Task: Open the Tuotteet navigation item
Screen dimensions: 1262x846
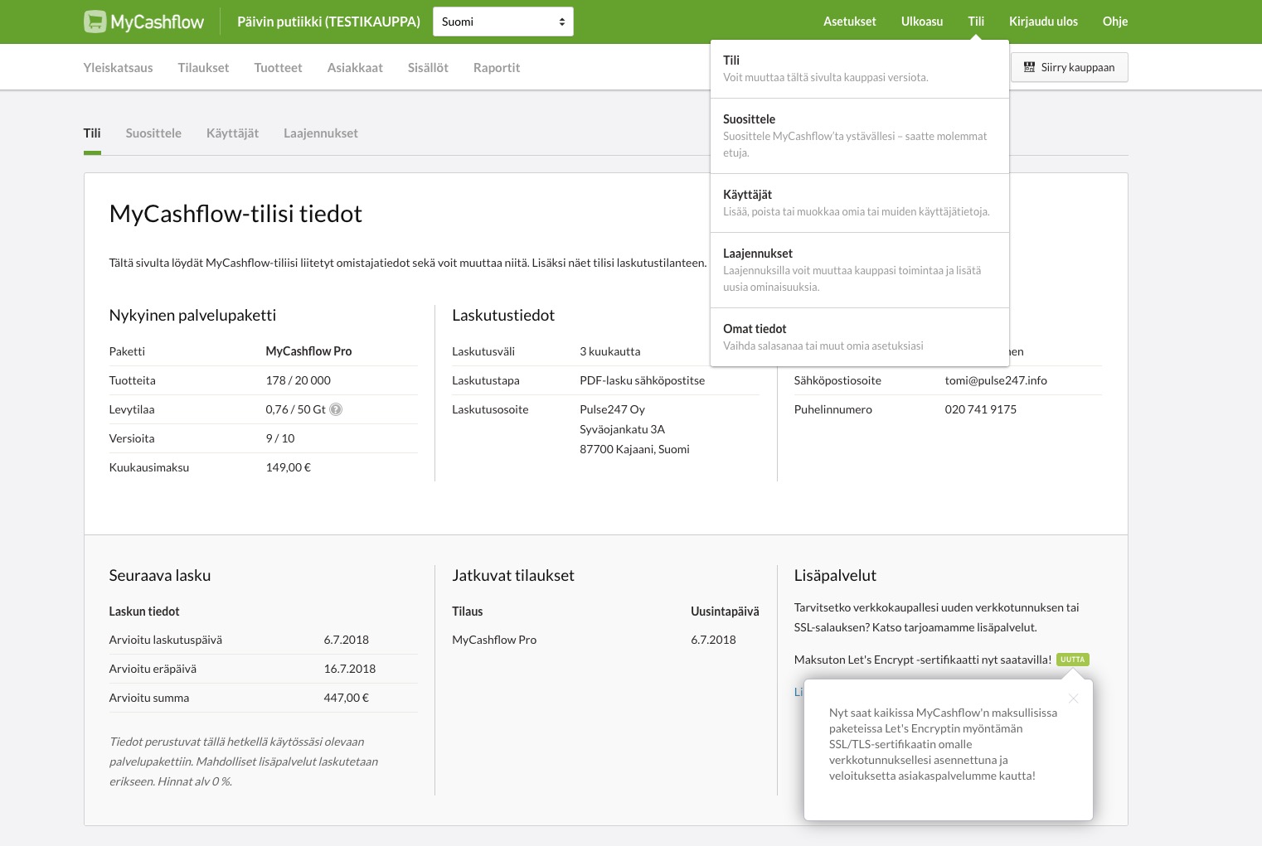Action: [278, 68]
